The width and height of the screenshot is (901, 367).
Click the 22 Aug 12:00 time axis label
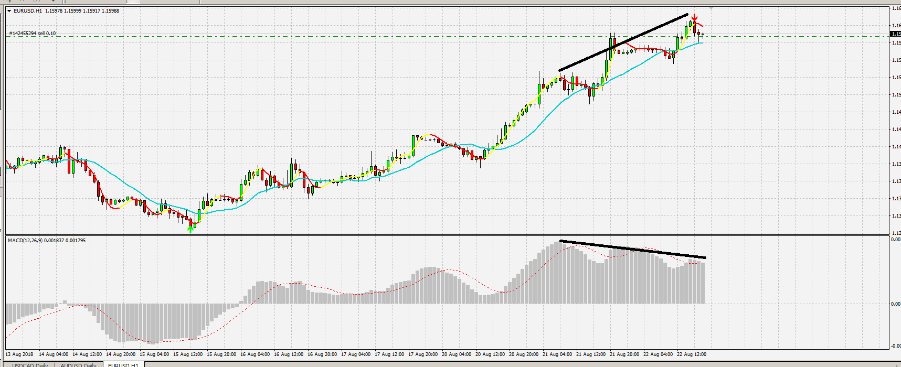pyautogui.click(x=692, y=354)
